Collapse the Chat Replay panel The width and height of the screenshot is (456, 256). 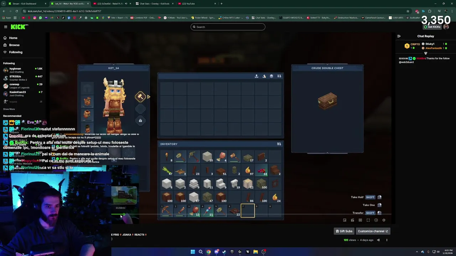399,36
